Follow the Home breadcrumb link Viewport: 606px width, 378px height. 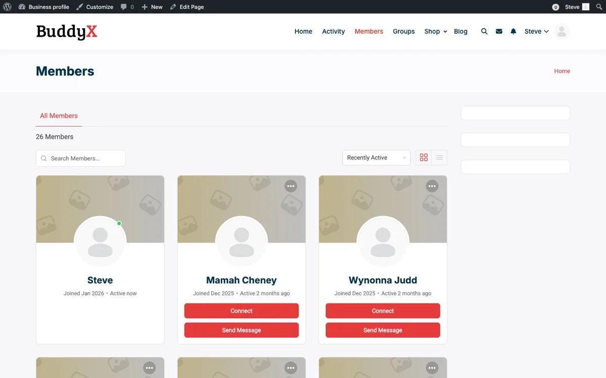(562, 71)
